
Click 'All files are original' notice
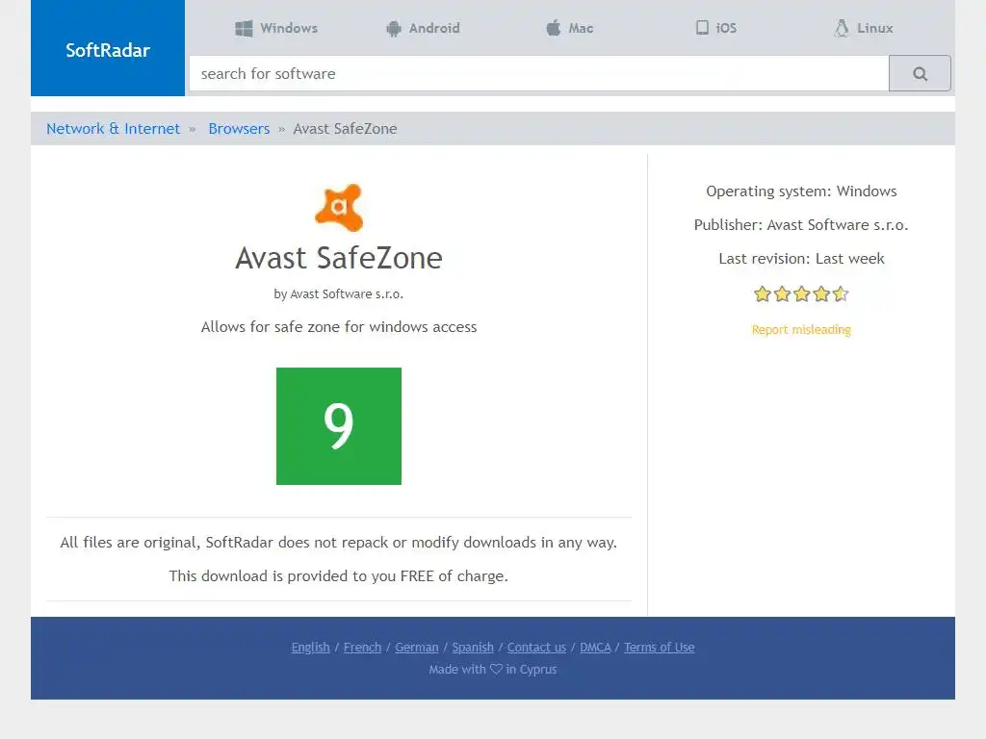(x=339, y=543)
